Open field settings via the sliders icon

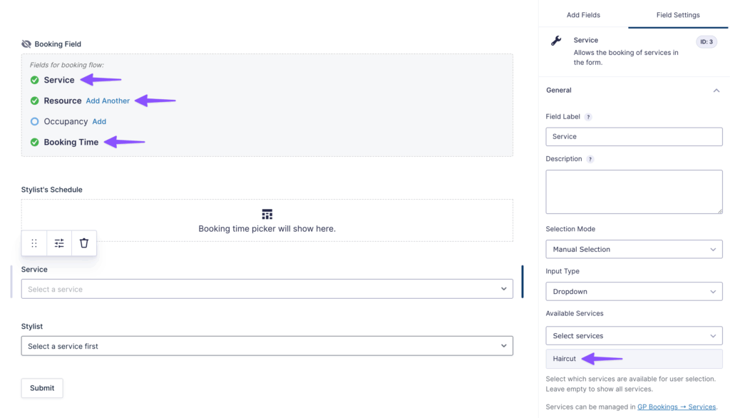click(x=58, y=243)
